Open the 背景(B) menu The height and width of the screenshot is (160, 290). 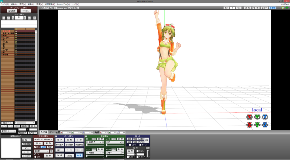pyautogui.click(x=31, y=4)
